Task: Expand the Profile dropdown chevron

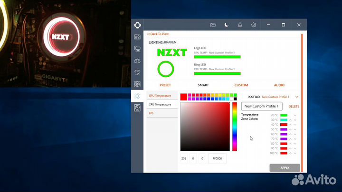Action: (x=297, y=97)
